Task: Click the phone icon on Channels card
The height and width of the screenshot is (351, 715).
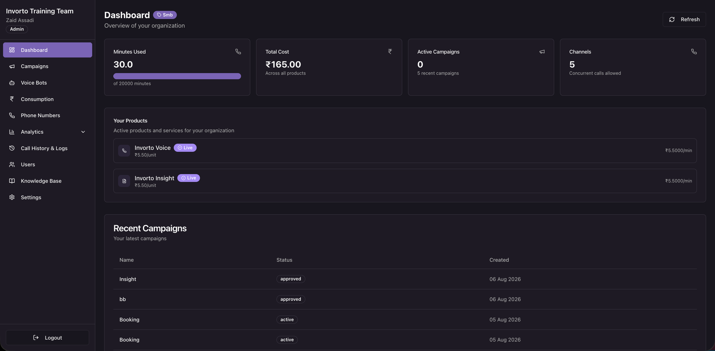Action: pos(694,52)
